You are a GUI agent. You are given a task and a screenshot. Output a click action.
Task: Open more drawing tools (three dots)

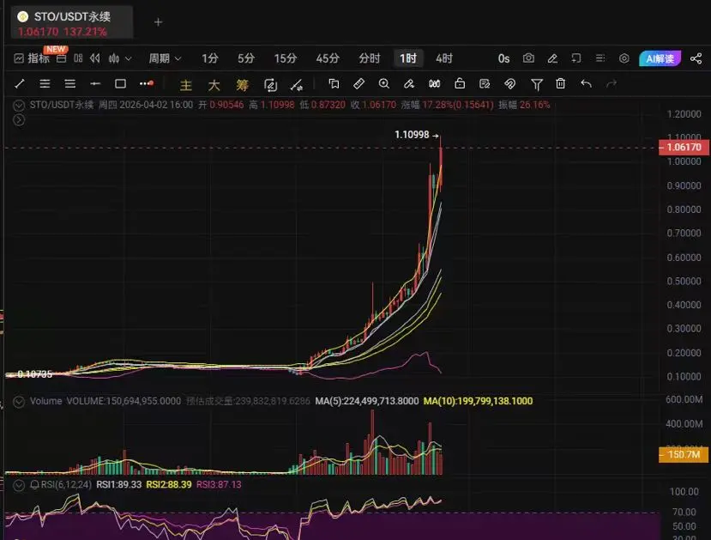147,83
